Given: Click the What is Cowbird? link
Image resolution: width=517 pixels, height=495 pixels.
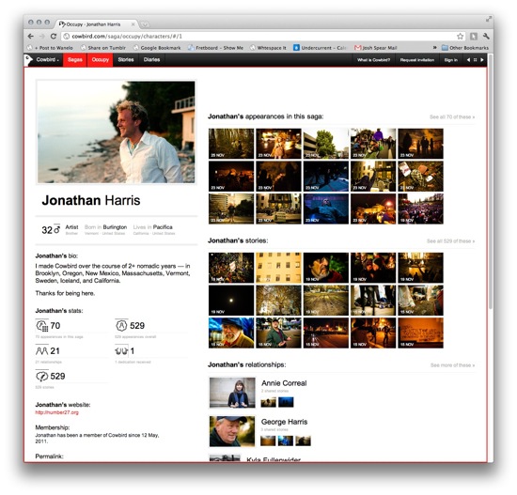Looking at the screenshot, I should point(373,60).
